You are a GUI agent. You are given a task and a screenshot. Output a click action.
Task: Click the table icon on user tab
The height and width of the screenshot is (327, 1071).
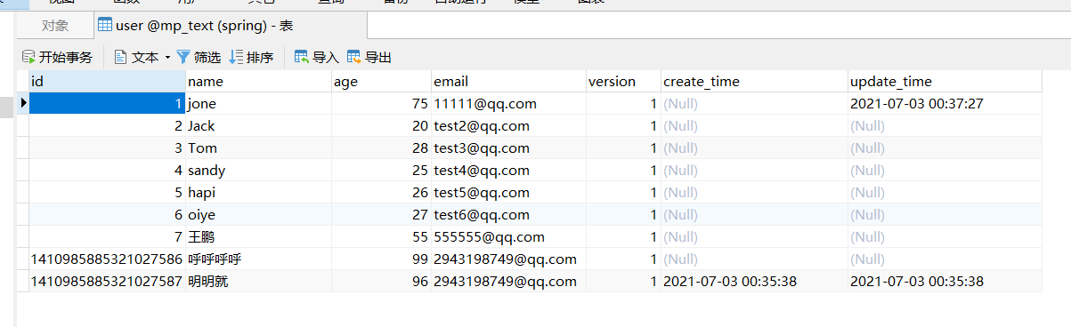pos(105,25)
